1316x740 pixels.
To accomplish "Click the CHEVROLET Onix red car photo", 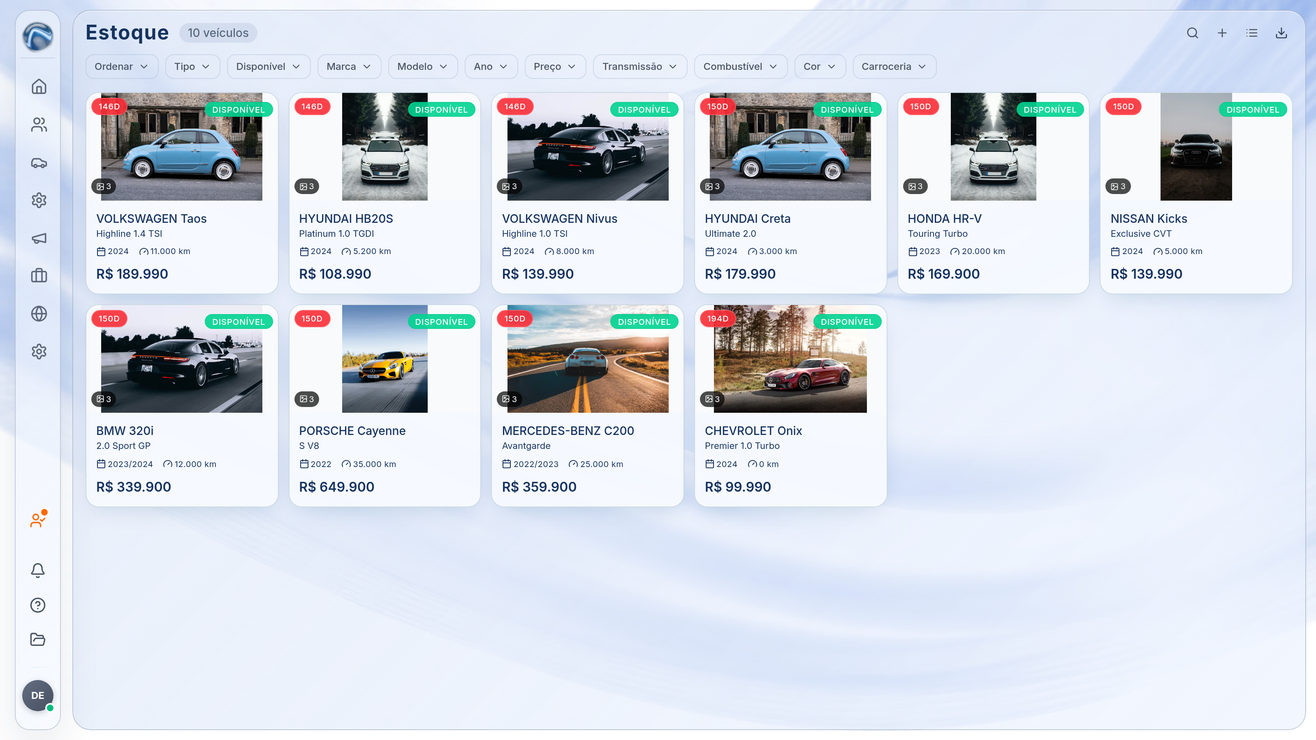I will point(790,359).
